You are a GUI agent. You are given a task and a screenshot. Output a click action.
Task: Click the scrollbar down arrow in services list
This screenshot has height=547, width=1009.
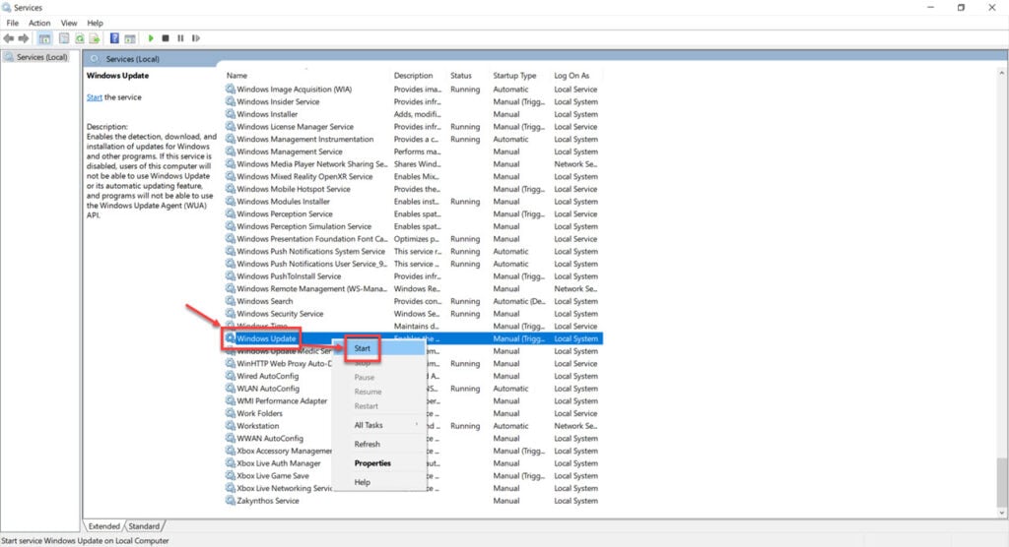pos(1001,513)
